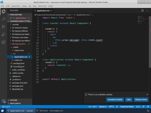Click the errors and warnings status indicator
151x113 pixels.
(6, 107)
